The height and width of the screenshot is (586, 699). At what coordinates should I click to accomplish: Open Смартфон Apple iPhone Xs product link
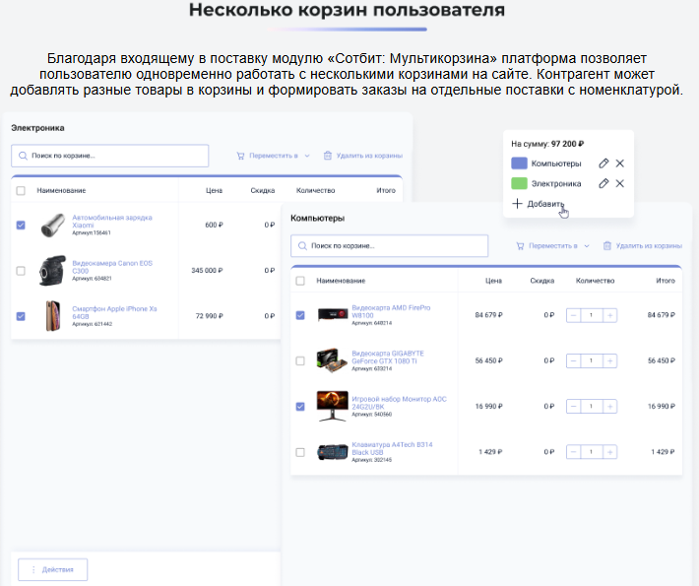pyautogui.click(x=114, y=312)
